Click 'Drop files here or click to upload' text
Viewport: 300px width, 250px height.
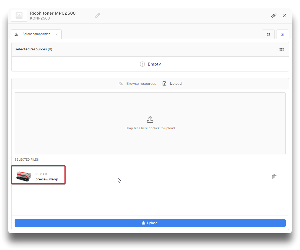pos(150,128)
